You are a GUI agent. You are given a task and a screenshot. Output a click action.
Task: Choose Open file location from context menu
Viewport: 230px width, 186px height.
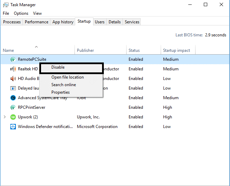click(68, 77)
